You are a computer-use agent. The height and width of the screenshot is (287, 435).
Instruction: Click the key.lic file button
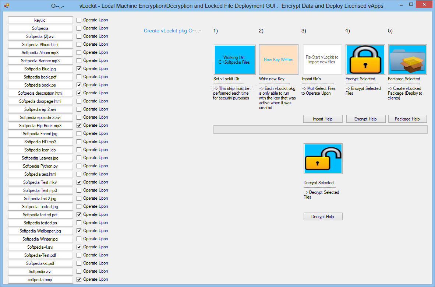pyautogui.click(x=40, y=20)
